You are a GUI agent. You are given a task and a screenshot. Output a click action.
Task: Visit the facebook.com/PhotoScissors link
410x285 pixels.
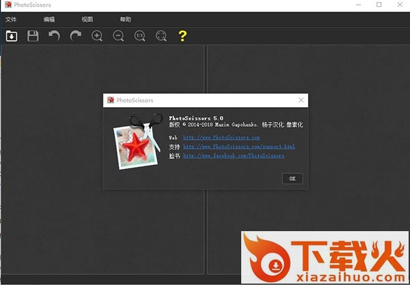click(233, 155)
